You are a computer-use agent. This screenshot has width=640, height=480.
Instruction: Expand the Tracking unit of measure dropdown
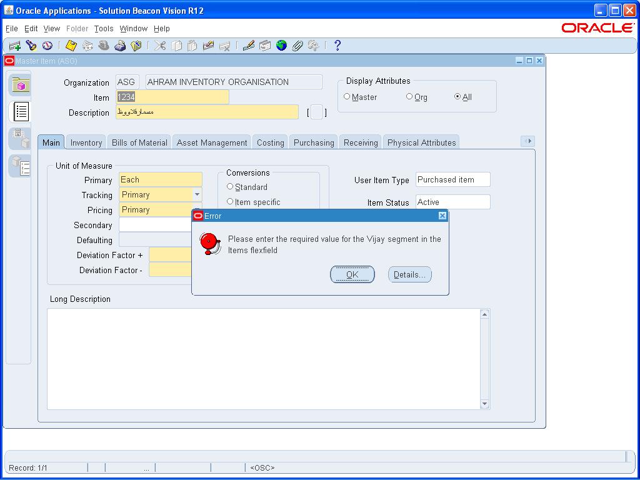tap(197, 195)
